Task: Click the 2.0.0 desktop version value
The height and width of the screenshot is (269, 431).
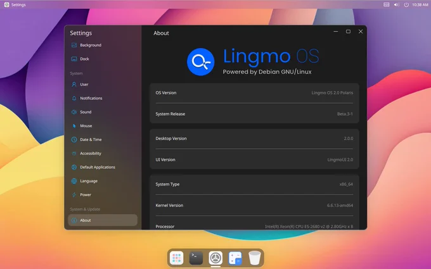Action: click(x=348, y=139)
